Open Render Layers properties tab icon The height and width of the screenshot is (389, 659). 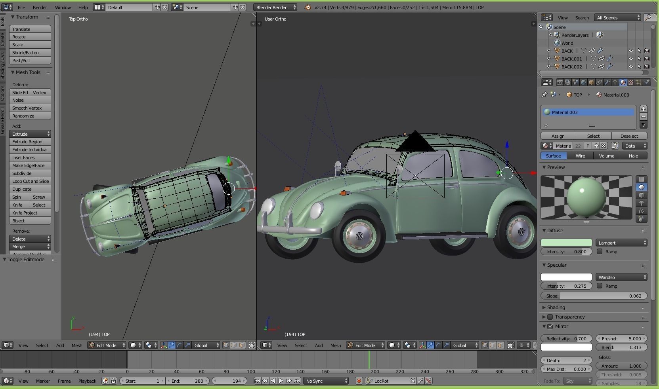point(567,82)
